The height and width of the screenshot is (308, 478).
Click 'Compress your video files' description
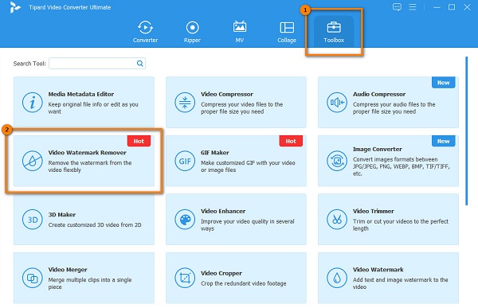coord(241,108)
